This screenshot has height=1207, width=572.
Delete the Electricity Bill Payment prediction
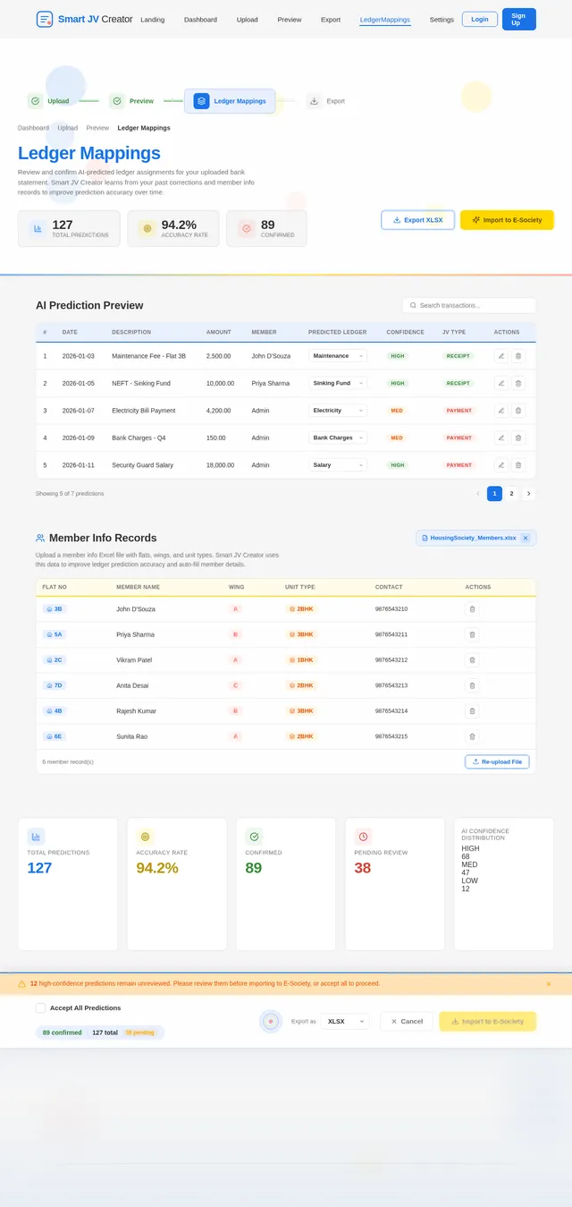click(518, 411)
